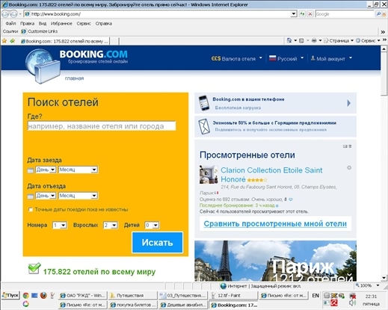388x310 pixels.
Task: Click the Clarion hotel thumbnail image
Action: point(209,174)
